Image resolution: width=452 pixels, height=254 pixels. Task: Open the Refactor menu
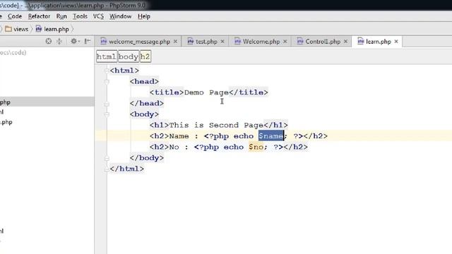[39, 16]
